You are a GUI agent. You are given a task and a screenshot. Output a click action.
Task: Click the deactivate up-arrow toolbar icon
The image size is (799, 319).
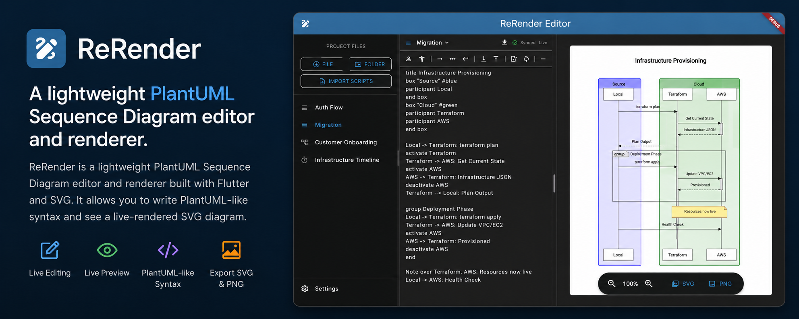click(496, 59)
